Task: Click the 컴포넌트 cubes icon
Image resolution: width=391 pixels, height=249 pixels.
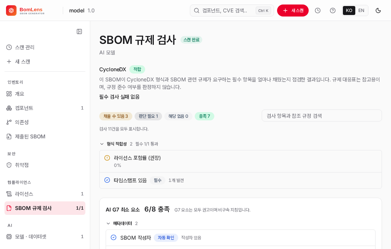Action: [9, 108]
